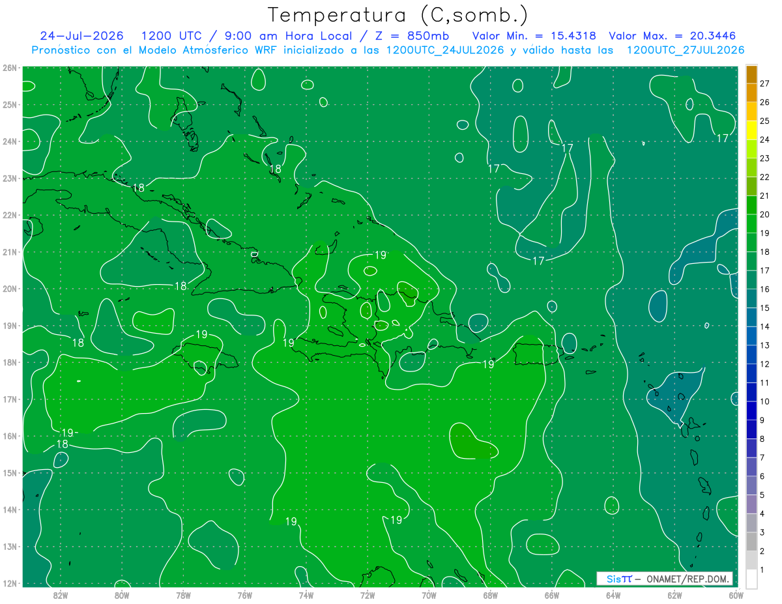The image size is (782, 604).
Task: Click the "72W" longitude axis label
Action: click(368, 595)
